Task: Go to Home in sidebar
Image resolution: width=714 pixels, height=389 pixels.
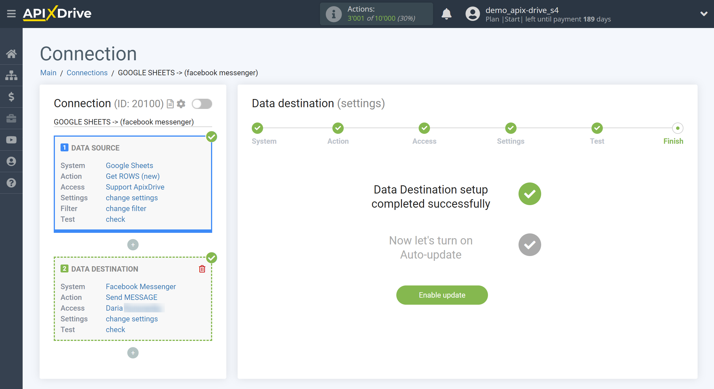Action: click(11, 53)
